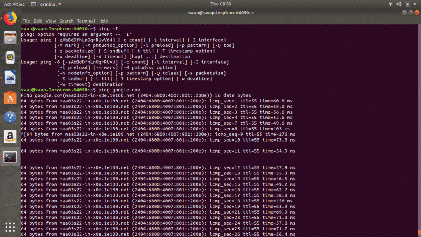Click the volume speaker icon
The height and width of the screenshot is (237, 421).
click(399, 4)
